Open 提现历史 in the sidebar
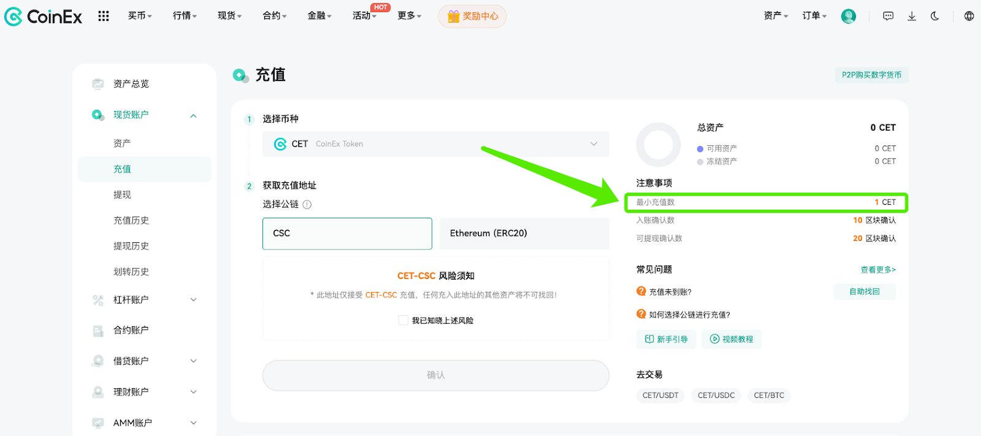The height and width of the screenshot is (436, 981). [x=131, y=246]
